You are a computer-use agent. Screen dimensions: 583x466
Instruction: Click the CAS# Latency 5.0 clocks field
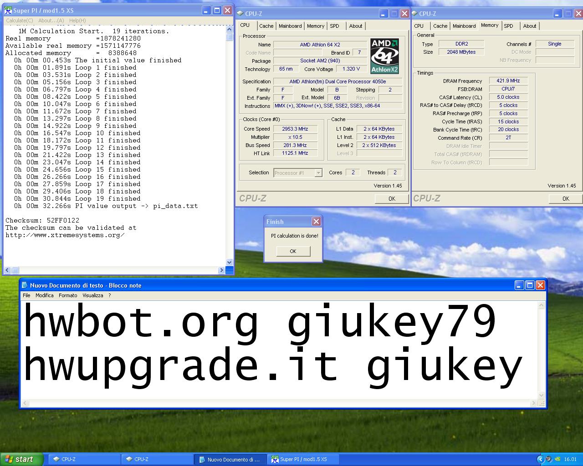(x=508, y=97)
